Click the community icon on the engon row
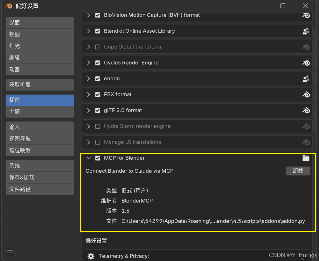 306,79
